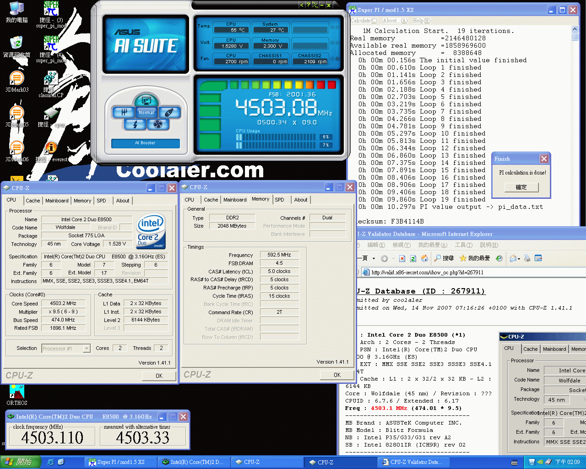Click the DDR2 memory type field in CPU-Z
This screenshot has height=469, width=586.
coord(232,218)
